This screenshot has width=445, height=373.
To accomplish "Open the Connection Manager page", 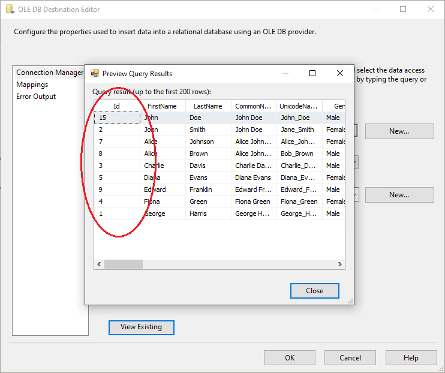I will (50, 73).
